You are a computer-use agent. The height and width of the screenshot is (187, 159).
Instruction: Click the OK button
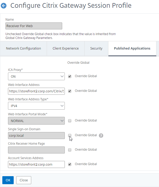(8, 180)
